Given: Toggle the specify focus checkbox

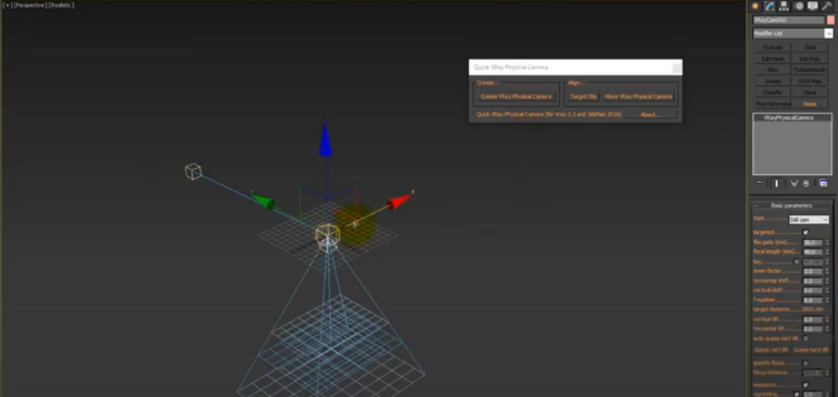Looking at the screenshot, I should click(806, 363).
